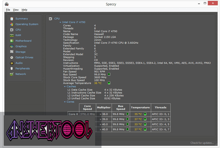Click green graph icon next to Bus Speed 99.8 MHz
The width and height of the screenshot is (222, 148).
click(109, 74)
